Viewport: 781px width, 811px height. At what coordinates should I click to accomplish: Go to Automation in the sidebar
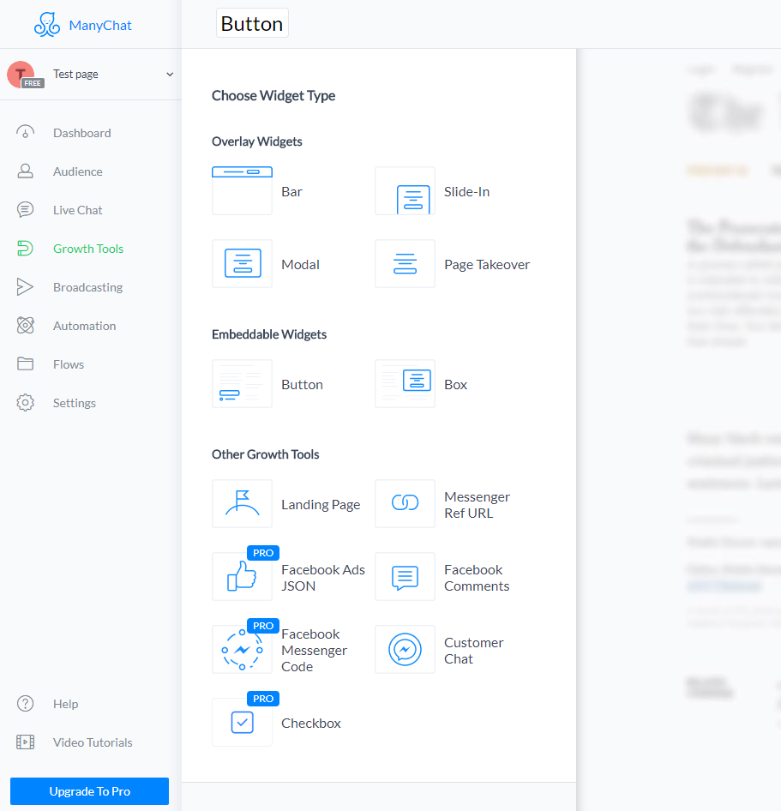84,326
